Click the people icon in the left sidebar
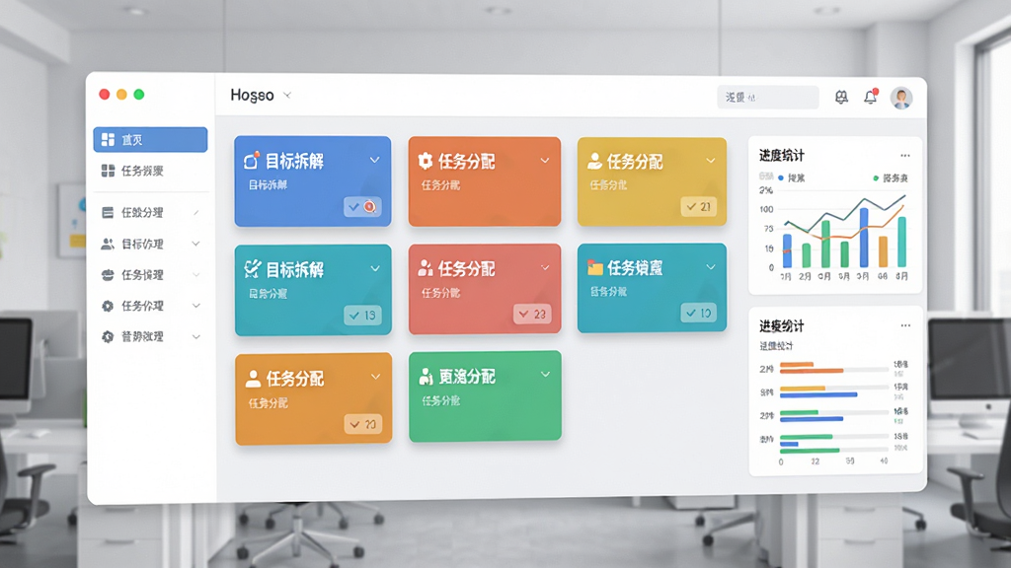Image resolution: width=1011 pixels, height=568 pixels. [108, 245]
